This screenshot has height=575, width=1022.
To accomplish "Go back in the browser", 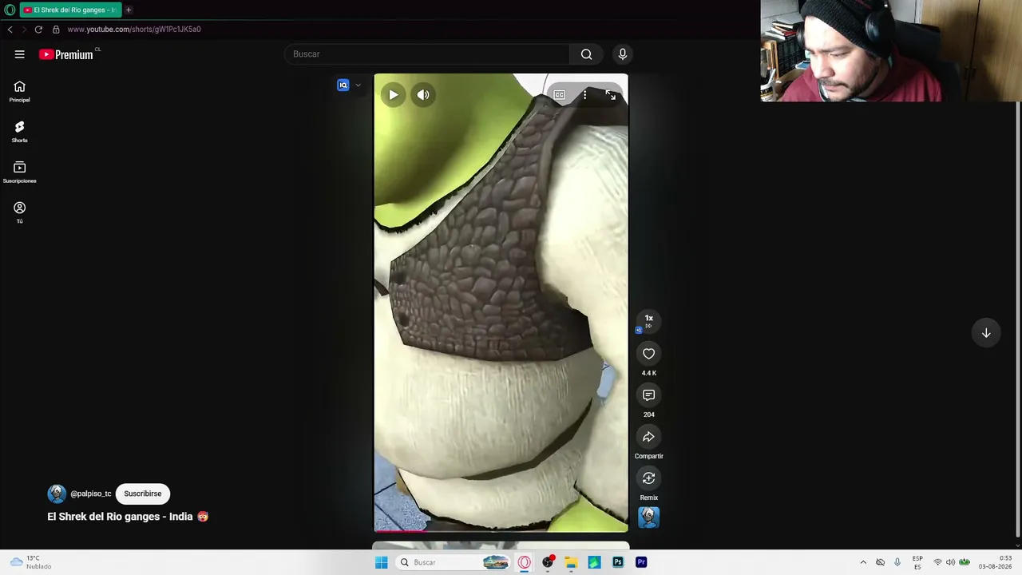I will pyautogui.click(x=10, y=30).
